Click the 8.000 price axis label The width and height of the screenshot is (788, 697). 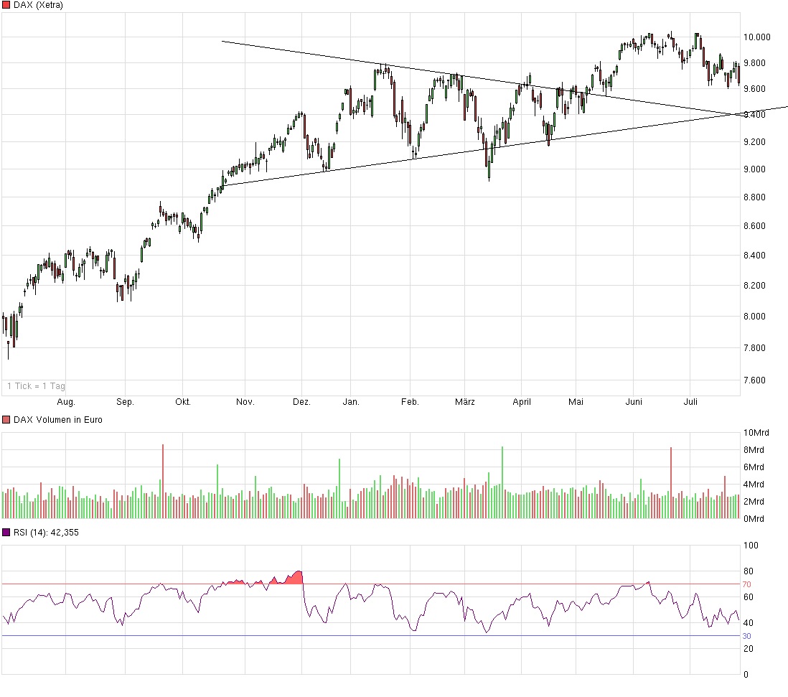[755, 317]
